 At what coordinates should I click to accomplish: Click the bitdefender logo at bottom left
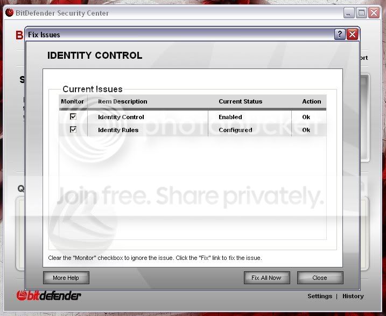48,296
